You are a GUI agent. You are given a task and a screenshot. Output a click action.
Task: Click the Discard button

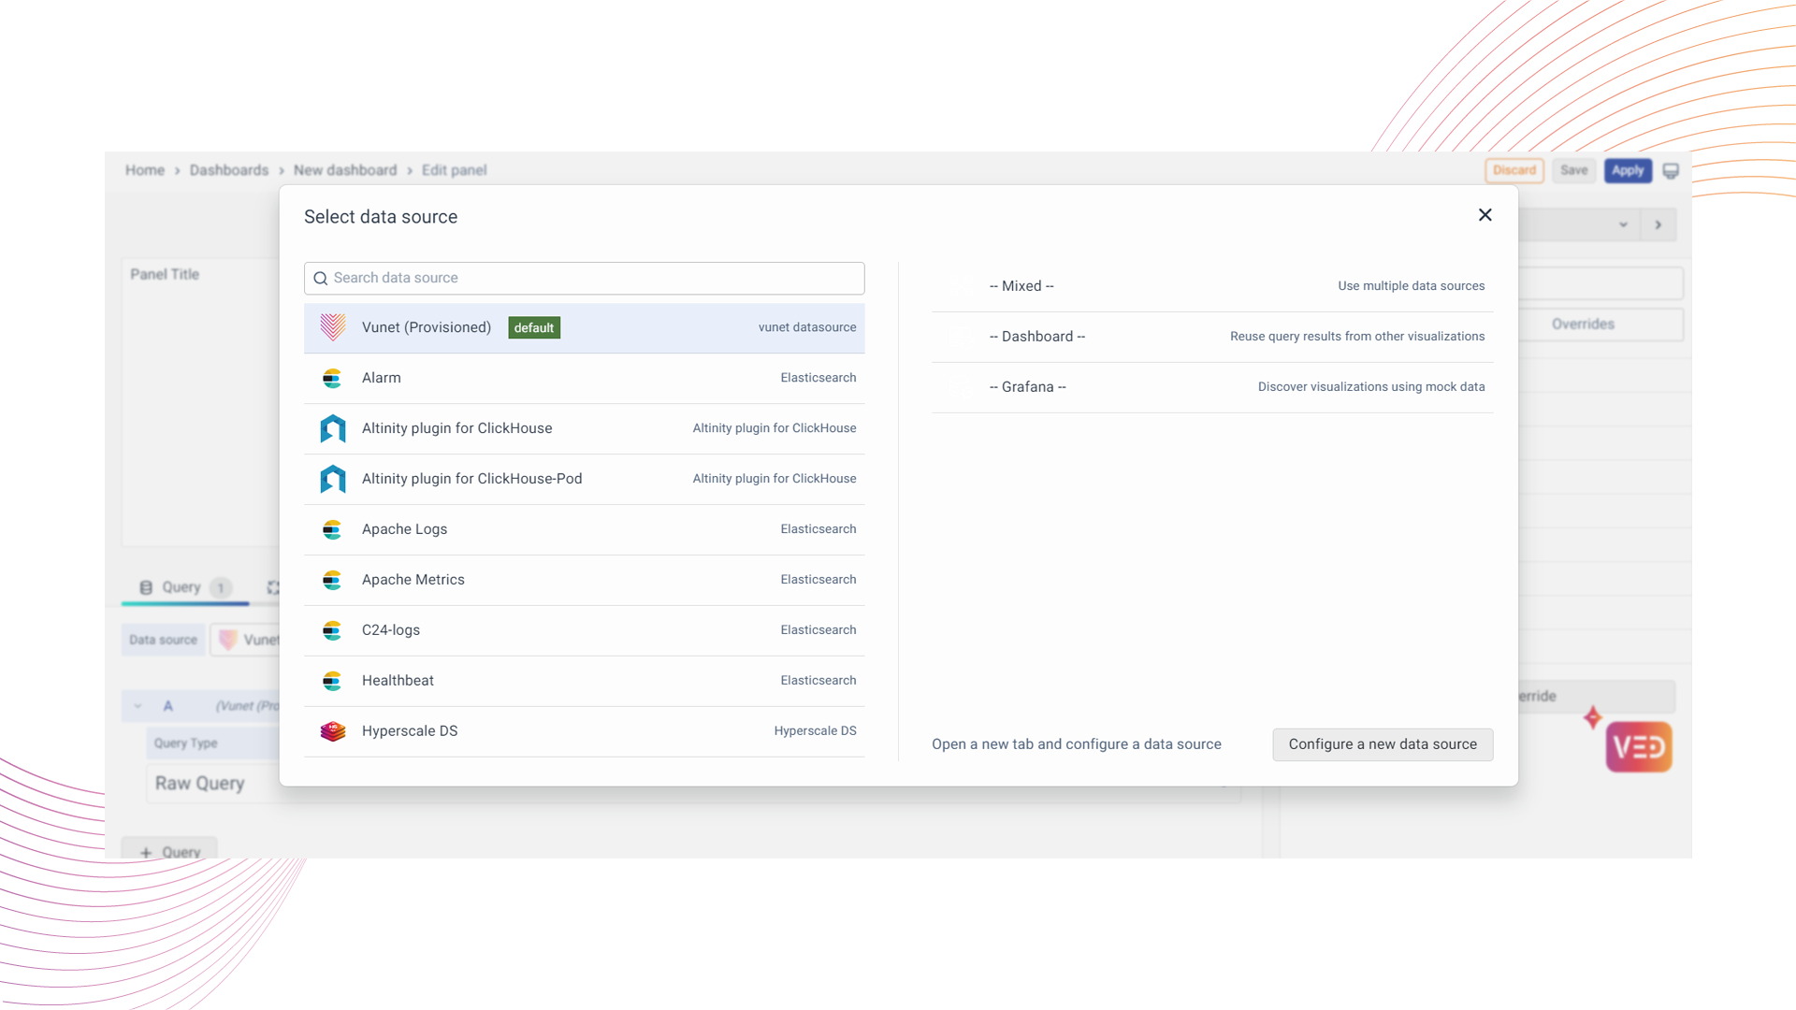pyautogui.click(x=1514, y=170)
